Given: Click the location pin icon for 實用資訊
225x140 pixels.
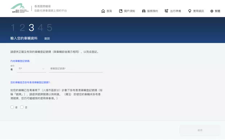Looking at the screenshot, I should pos(190,11).
